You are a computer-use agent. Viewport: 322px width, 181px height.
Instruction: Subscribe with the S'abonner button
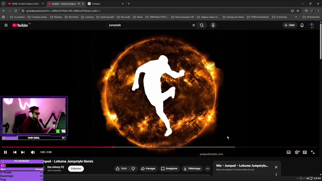[76, 168]
